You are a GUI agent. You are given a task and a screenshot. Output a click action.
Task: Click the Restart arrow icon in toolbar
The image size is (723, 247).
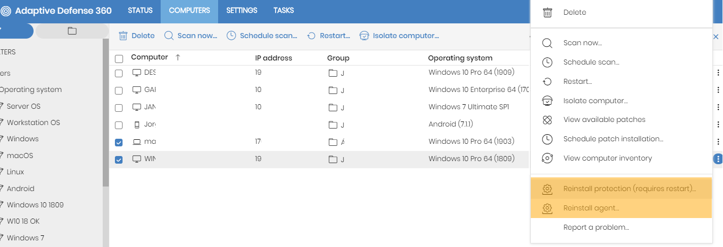[312, 36]
